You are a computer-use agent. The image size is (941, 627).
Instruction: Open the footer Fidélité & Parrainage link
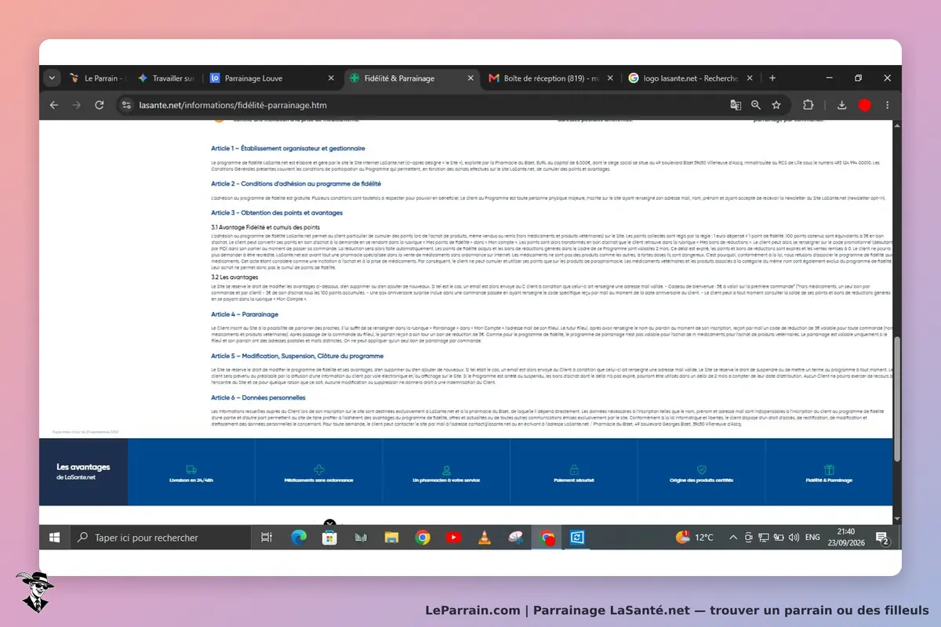[x=829, y=480]
